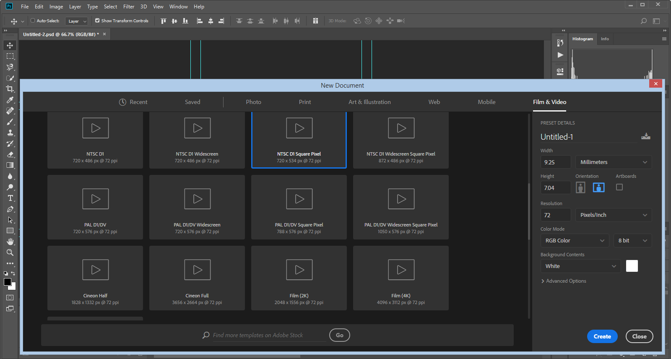This screenshot has width=671, height=359.
Task: Open the Recent tab
Action: (133, 102)
